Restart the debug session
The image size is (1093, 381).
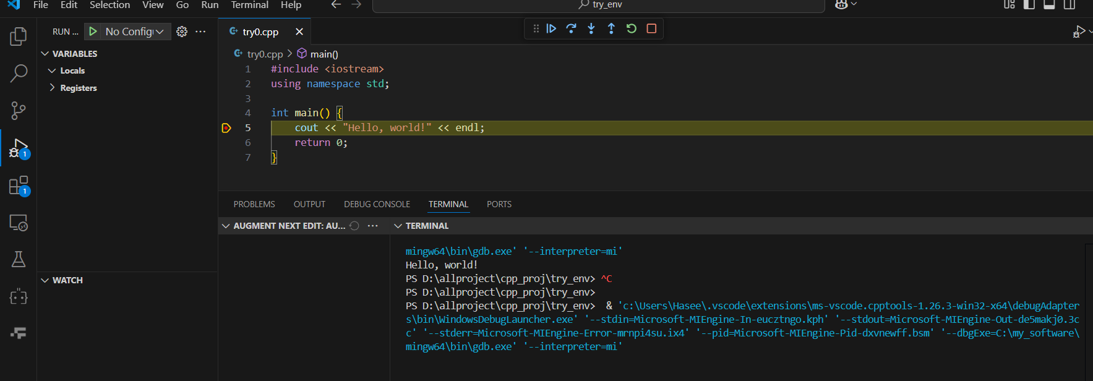[631, 28]
